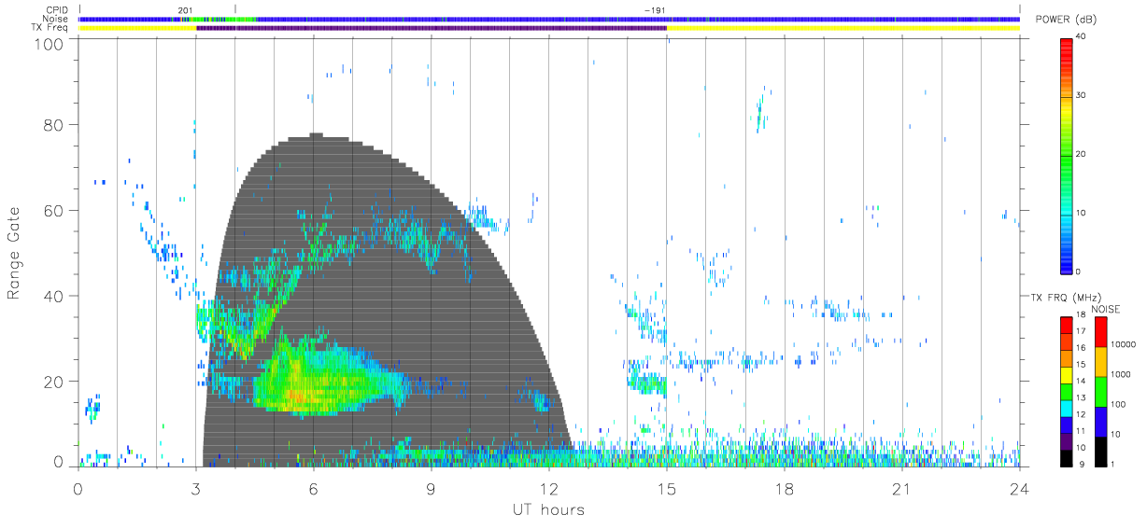Click the 6 tick on the UT hours axis
Screen dimensions: 1147x529
pyautogui.click(x=313, y=489)
